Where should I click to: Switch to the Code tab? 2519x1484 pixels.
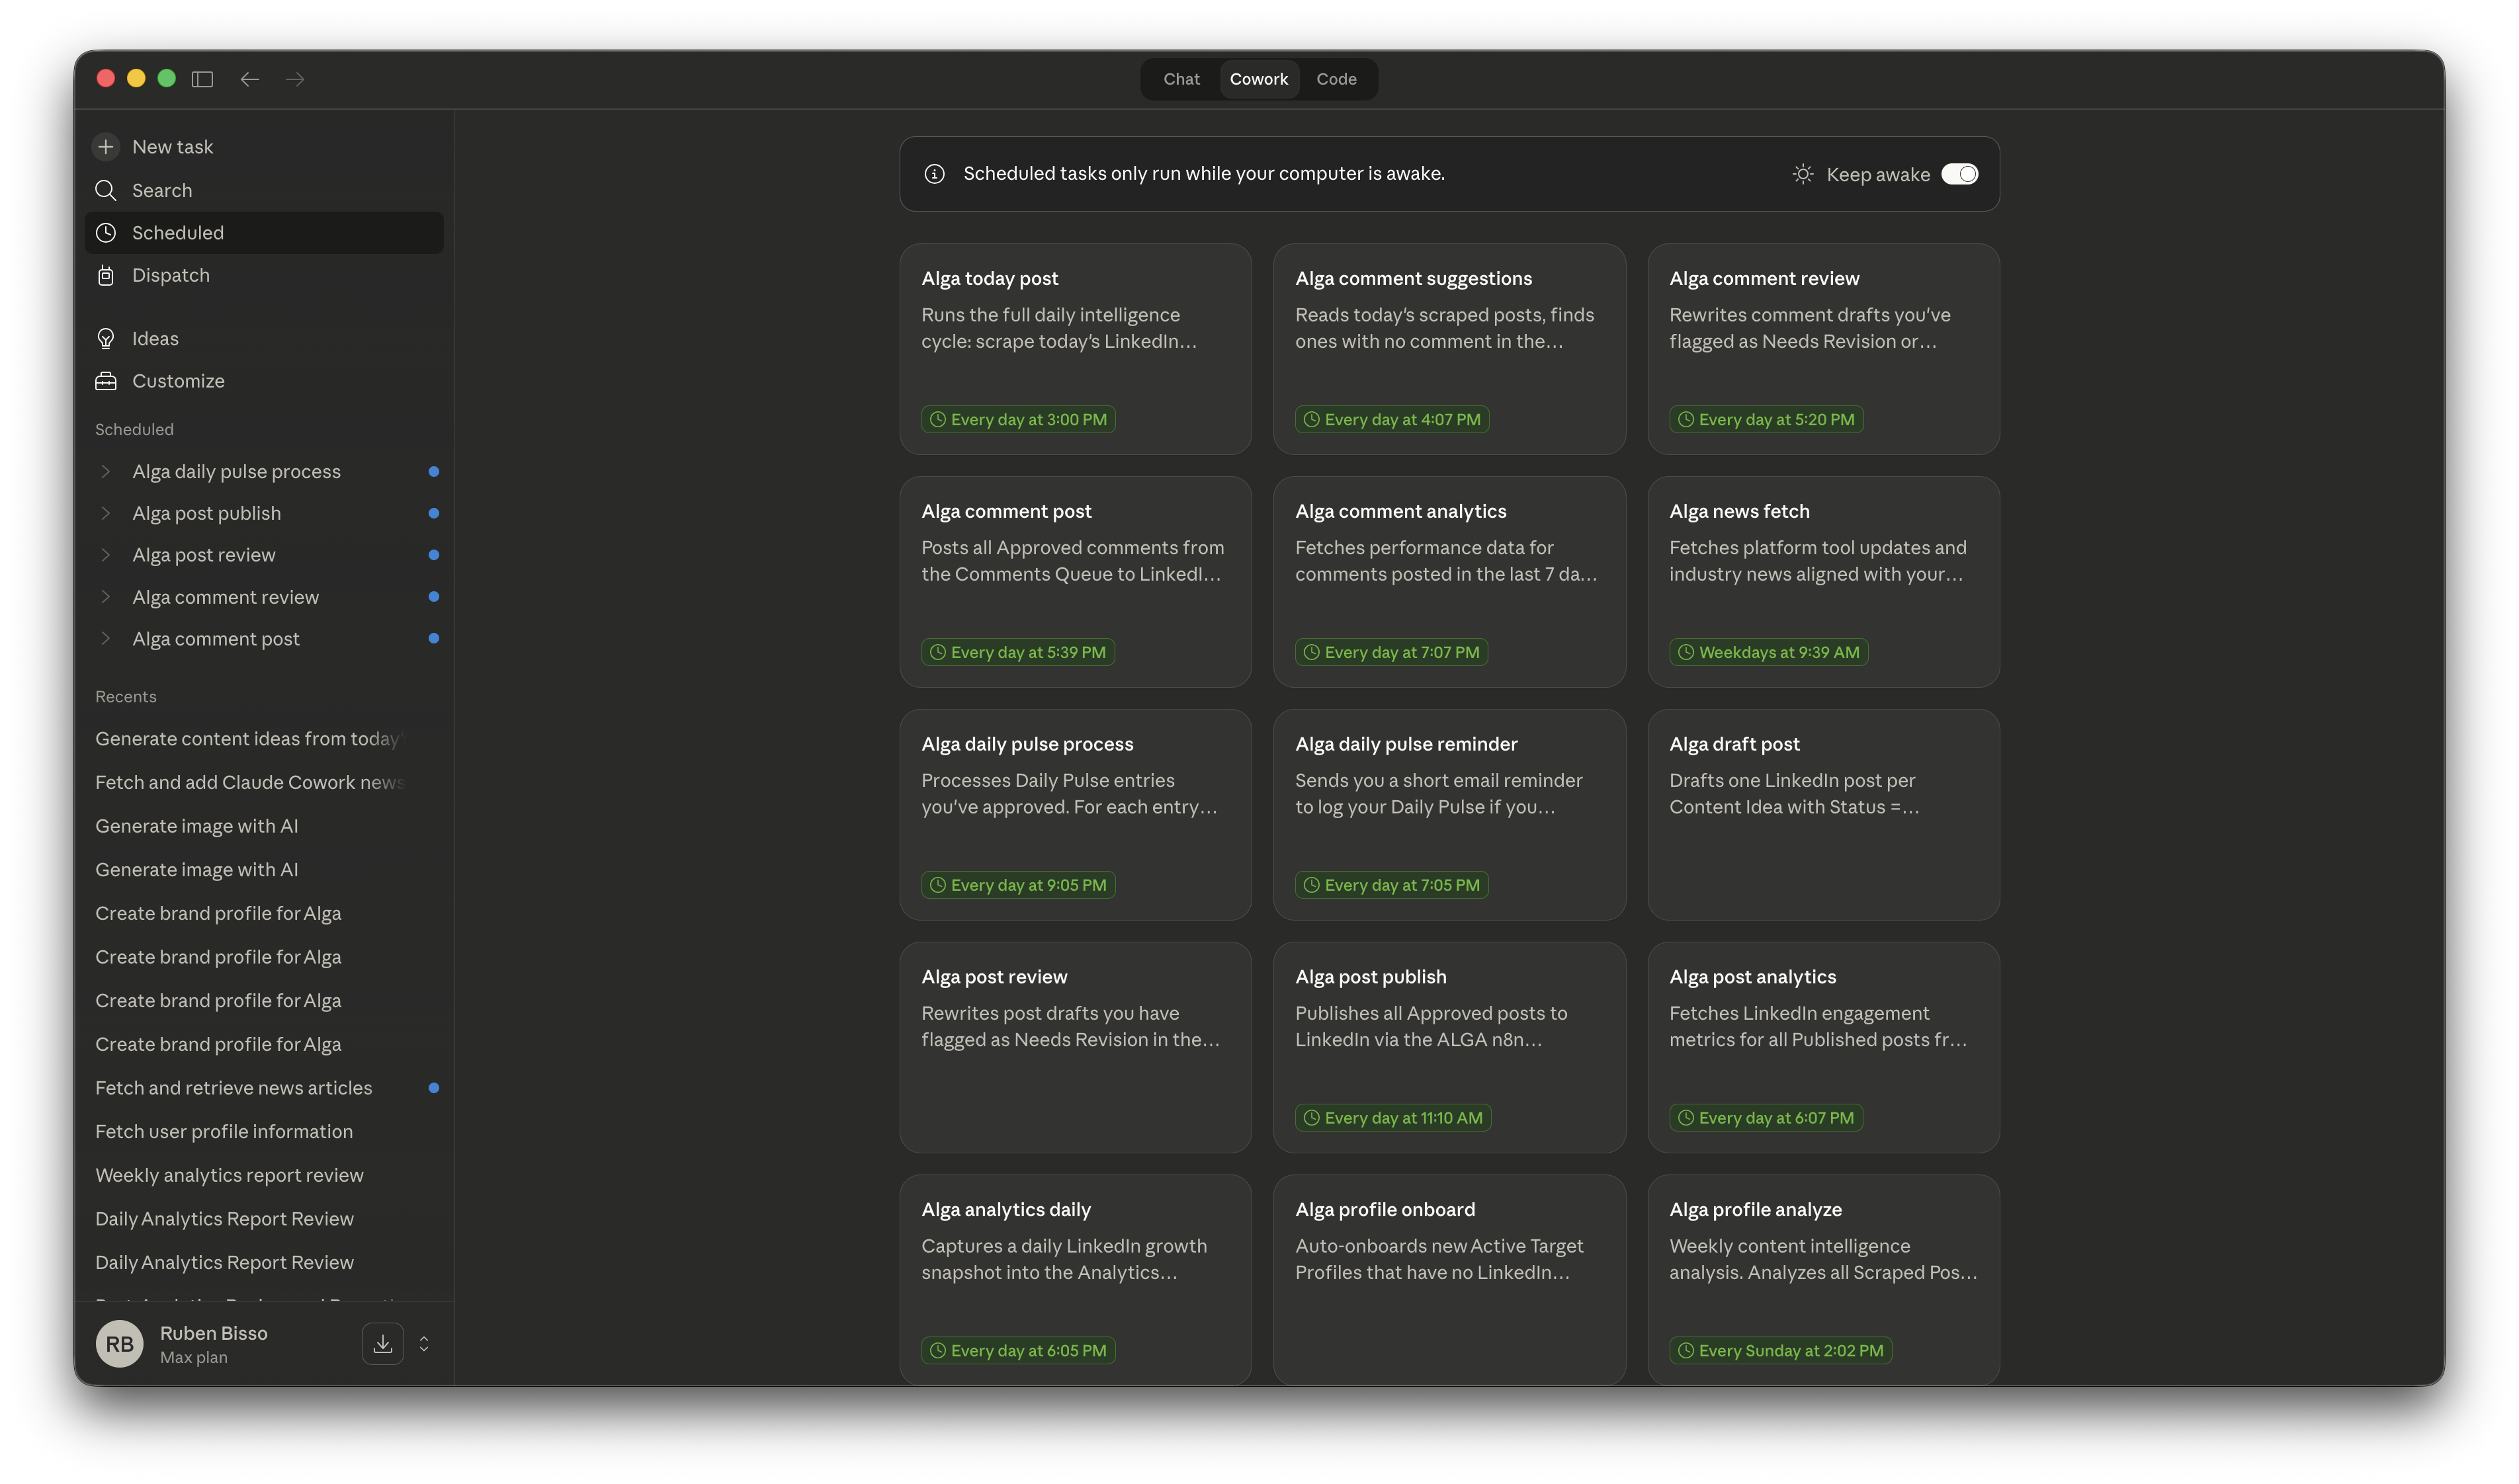point(1336,79)
